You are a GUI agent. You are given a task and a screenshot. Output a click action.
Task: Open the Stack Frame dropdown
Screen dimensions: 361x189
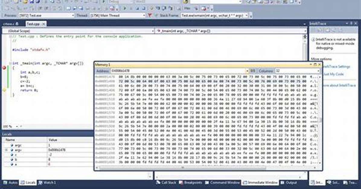pos(214,15)
